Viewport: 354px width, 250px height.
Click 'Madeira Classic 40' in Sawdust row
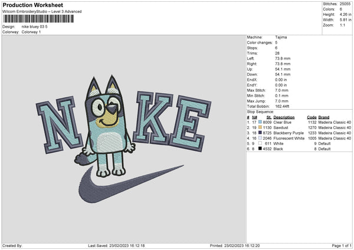click(x=335, y=128)
